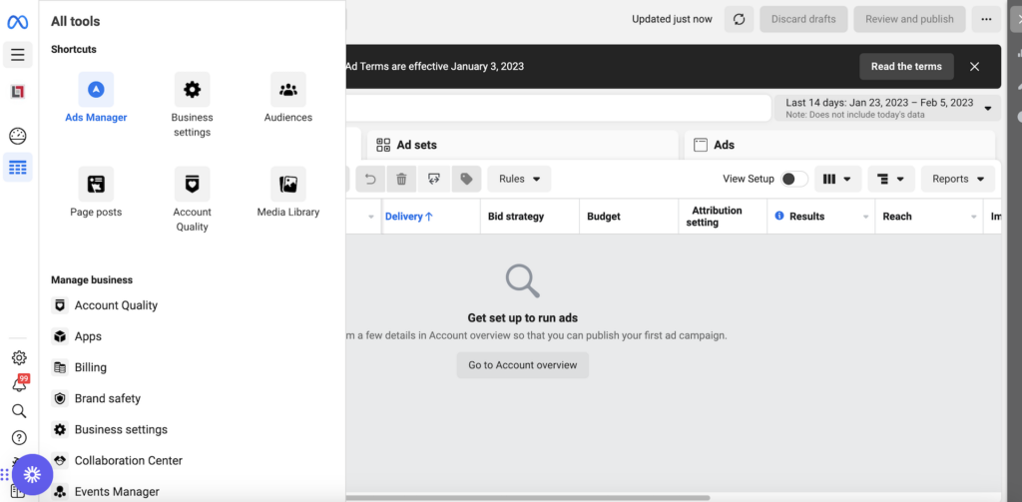Click Go to Account overview button

point(523,365)
